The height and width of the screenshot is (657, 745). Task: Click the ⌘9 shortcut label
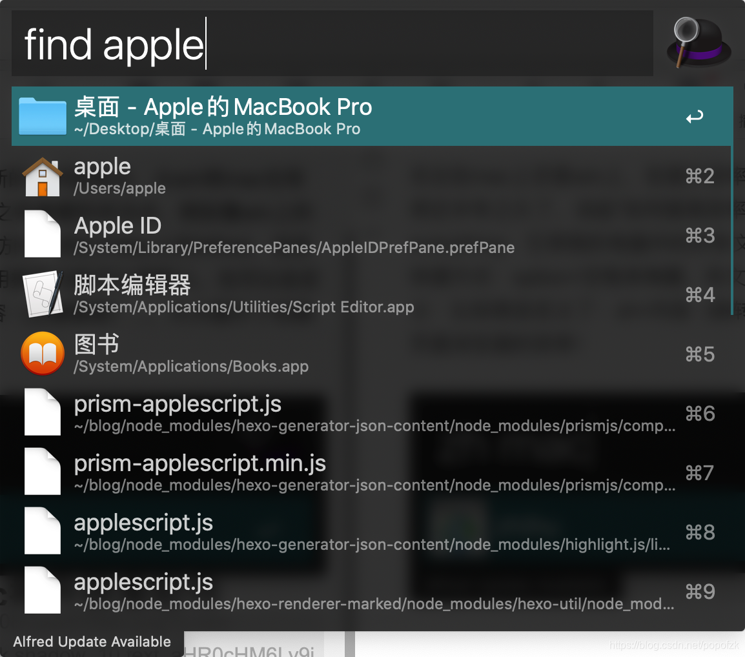pos(700,592)
